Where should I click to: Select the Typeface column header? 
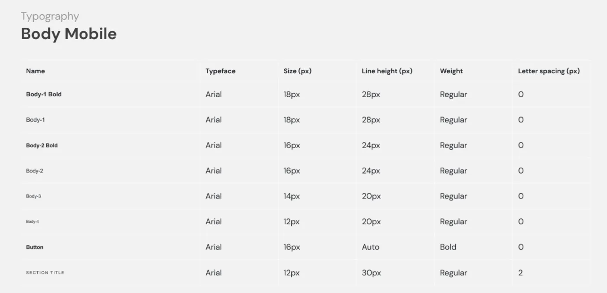coord(220,71)
